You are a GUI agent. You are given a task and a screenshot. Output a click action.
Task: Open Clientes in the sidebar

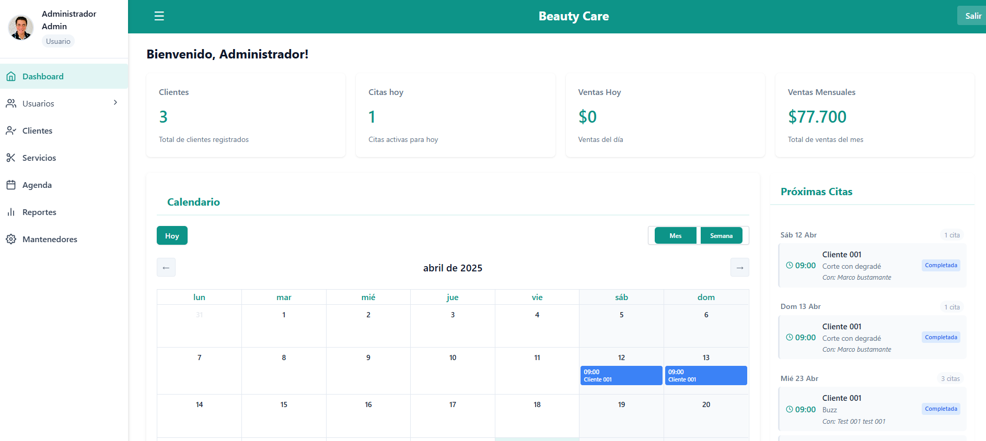[64, 130]
